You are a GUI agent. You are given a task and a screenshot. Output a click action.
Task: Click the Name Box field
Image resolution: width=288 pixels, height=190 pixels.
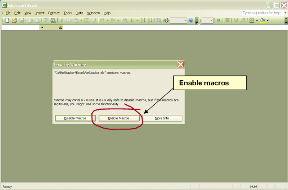[x=21, y=28]
